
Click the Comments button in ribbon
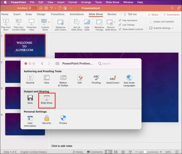point(171,15)
